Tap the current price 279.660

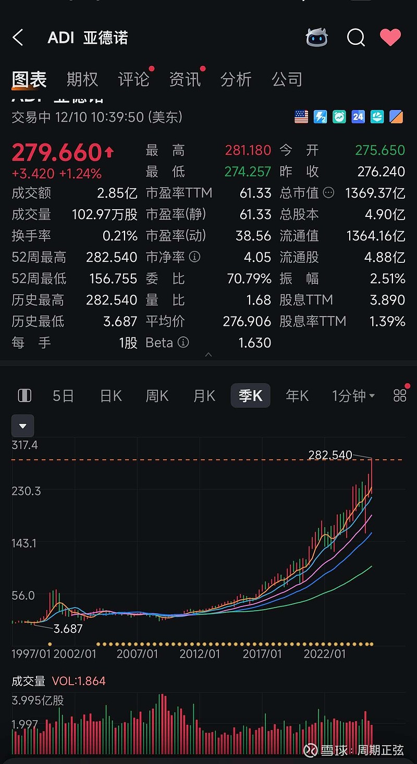point(56,152)
